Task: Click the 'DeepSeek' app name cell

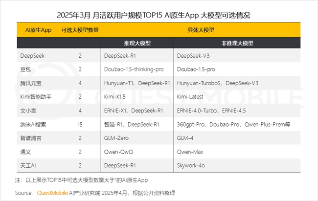Action: coord(32,56)
